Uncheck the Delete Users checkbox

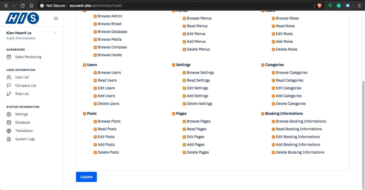95,104
